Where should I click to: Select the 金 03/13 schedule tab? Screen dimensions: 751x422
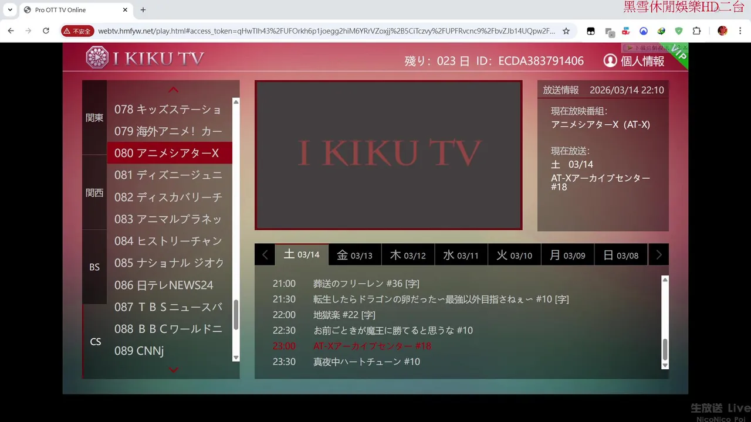[x=354, y=255]
